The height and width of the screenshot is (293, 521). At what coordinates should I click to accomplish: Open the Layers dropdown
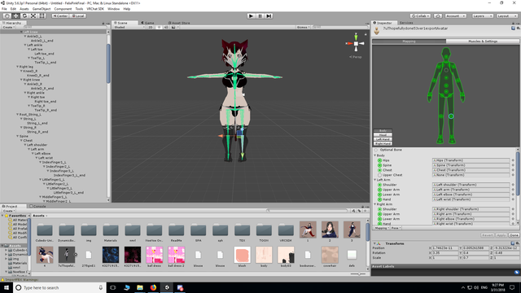(x=483, y=16)
